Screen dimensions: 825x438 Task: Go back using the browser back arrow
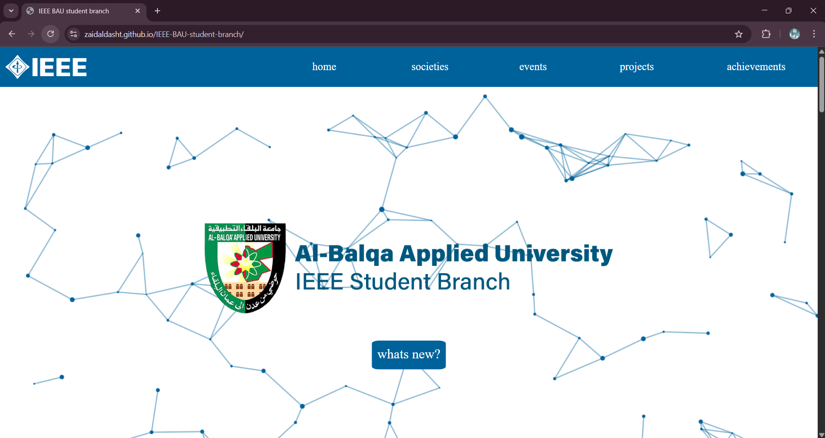[12, 34]
